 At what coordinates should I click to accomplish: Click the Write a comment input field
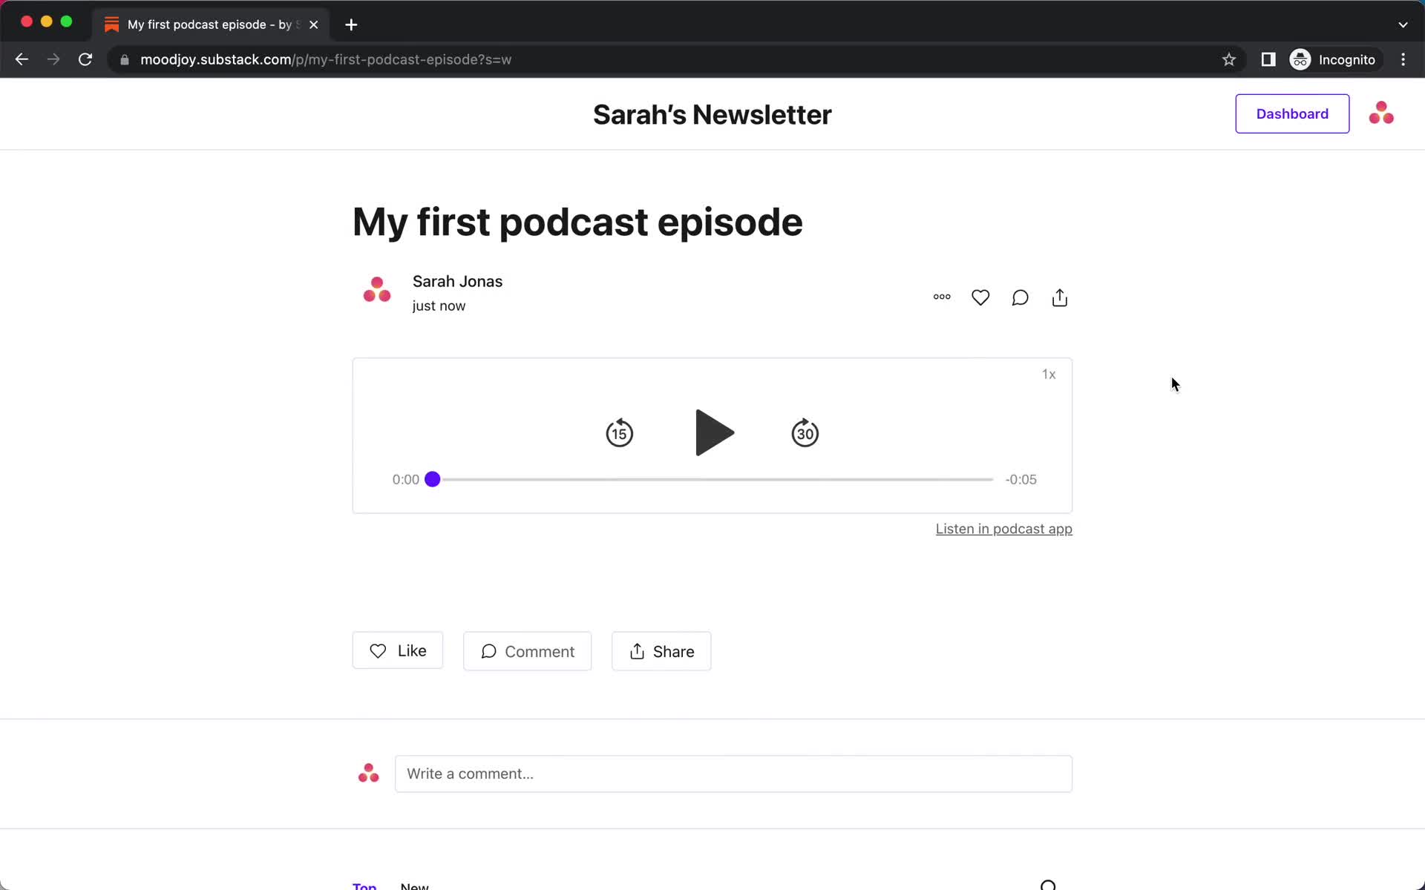pyautogui.click(x=733, y=773)
